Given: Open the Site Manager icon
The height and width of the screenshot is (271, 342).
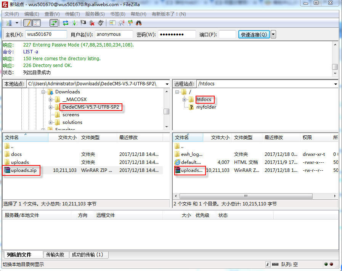Looking at the screenshot, I should (9, 23).
